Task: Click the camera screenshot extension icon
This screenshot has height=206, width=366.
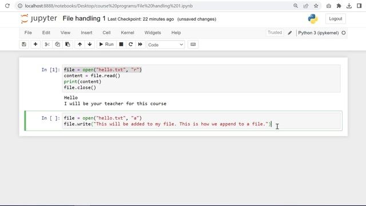Action: pos(329,6)
